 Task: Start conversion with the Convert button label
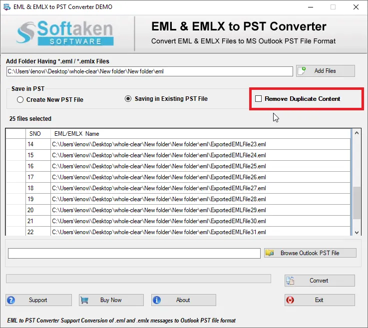click(x=319, y=281)
